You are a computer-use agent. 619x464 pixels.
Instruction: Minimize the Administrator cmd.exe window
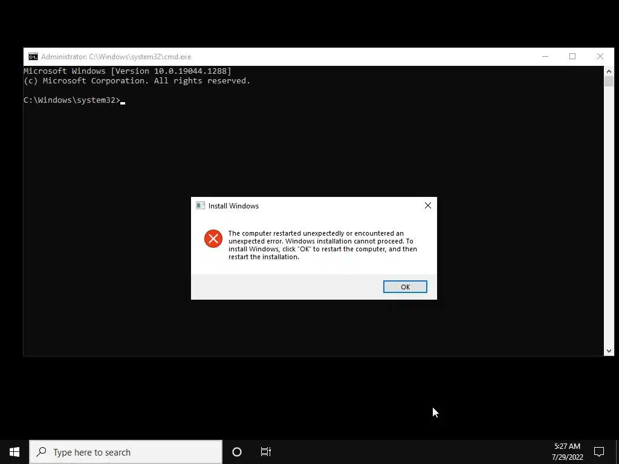click(545, 56)
